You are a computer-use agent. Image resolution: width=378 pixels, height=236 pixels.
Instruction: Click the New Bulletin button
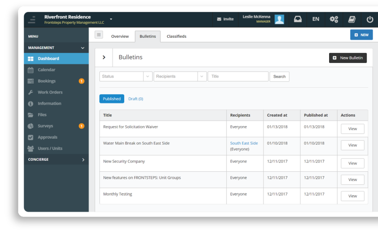pyautogui.click(x=348, y=58)
